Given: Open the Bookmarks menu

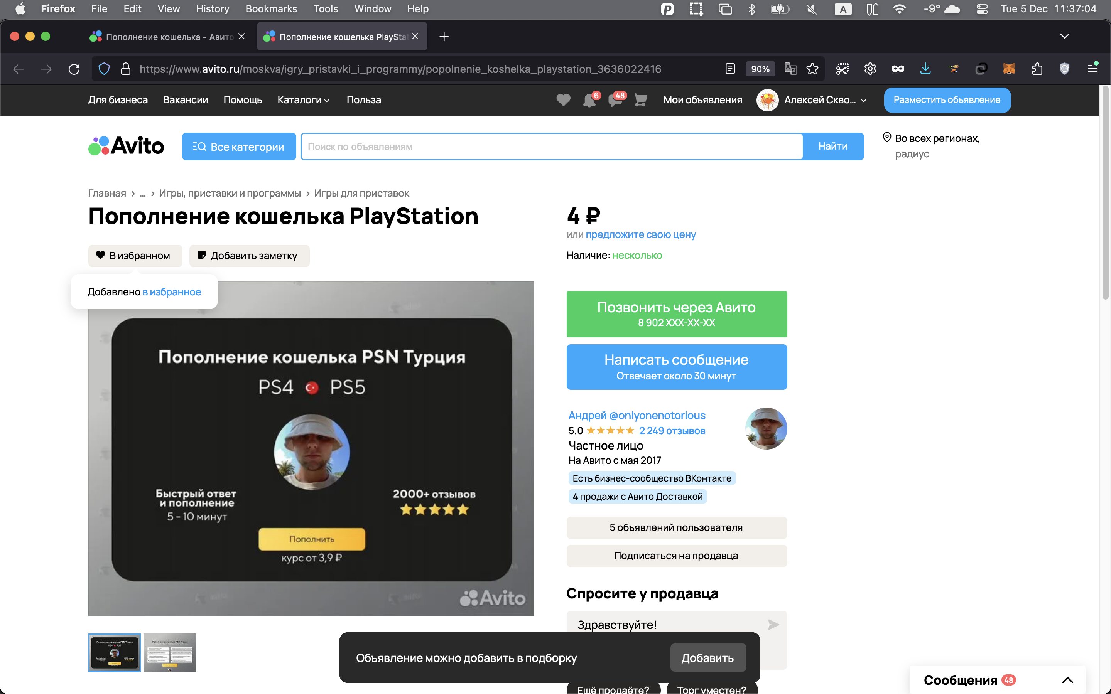Looking at the screenshot, I should 271,9.
